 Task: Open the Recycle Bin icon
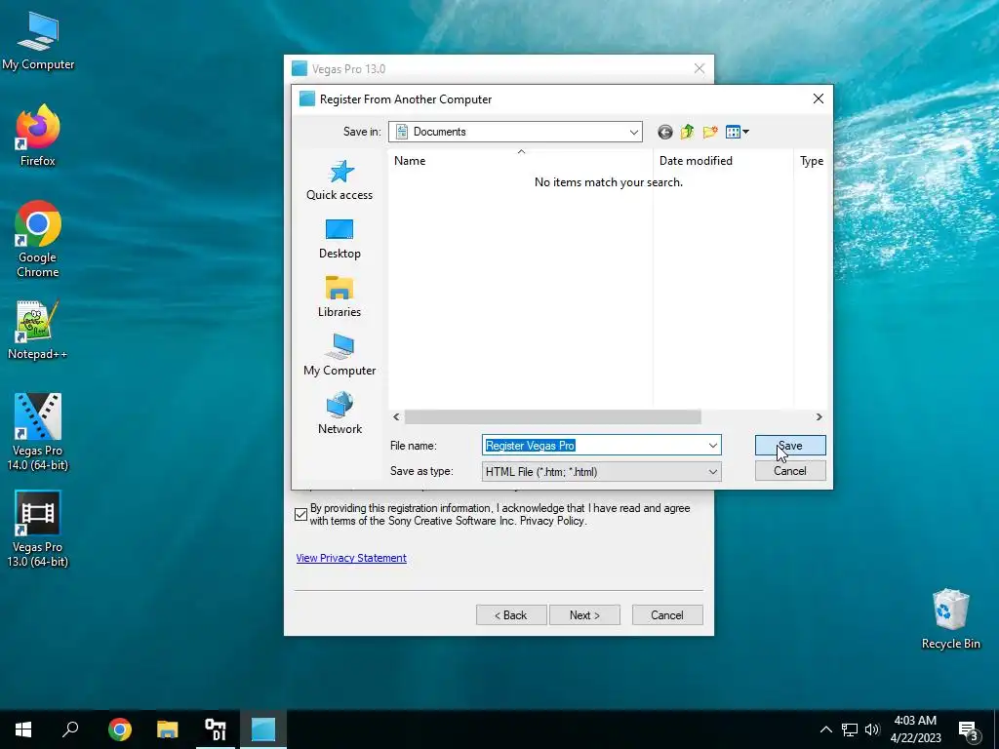[950, 619]
